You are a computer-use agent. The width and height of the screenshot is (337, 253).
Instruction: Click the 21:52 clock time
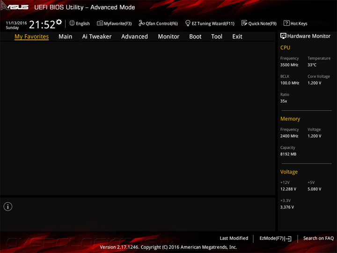pyautogui.click(x=42, y=24)
